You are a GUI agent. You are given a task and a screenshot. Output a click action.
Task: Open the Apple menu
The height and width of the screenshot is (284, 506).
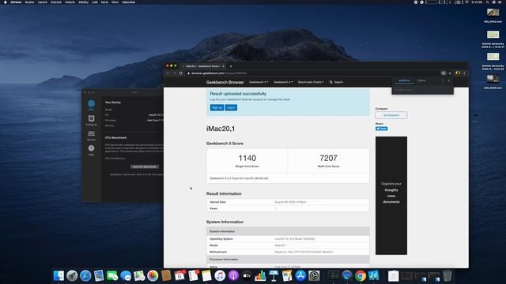[6, 2]
